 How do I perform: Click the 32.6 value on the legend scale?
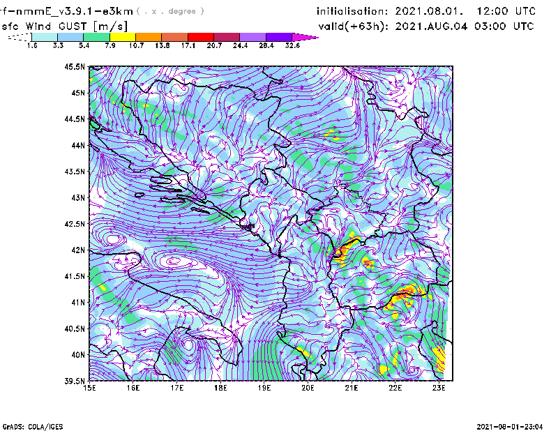pyautogui.click(x=293, y=45)
